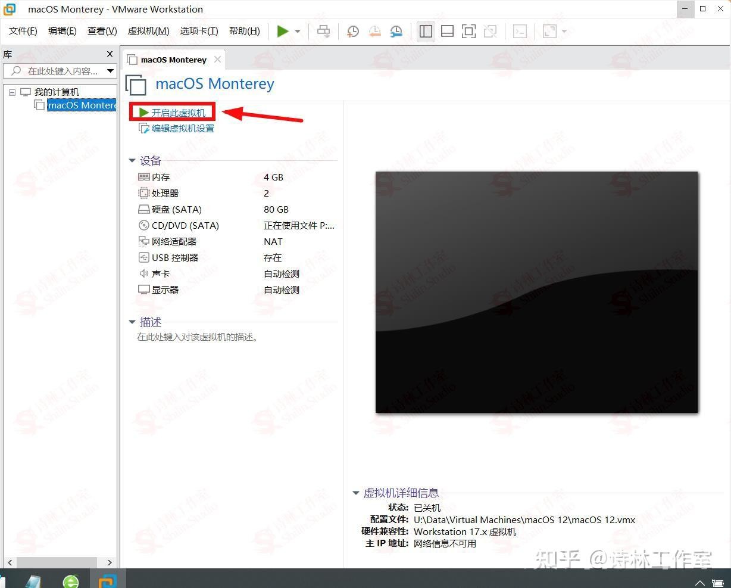Enter full screen mode via bracket icon

coord(468,31)
